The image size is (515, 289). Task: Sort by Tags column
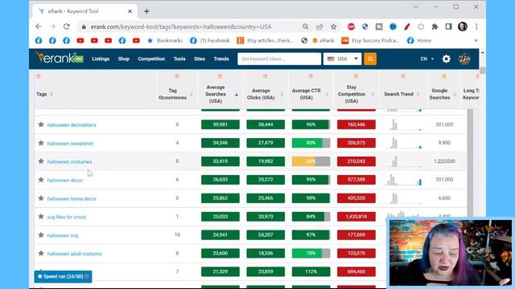(x=45, y=95)
